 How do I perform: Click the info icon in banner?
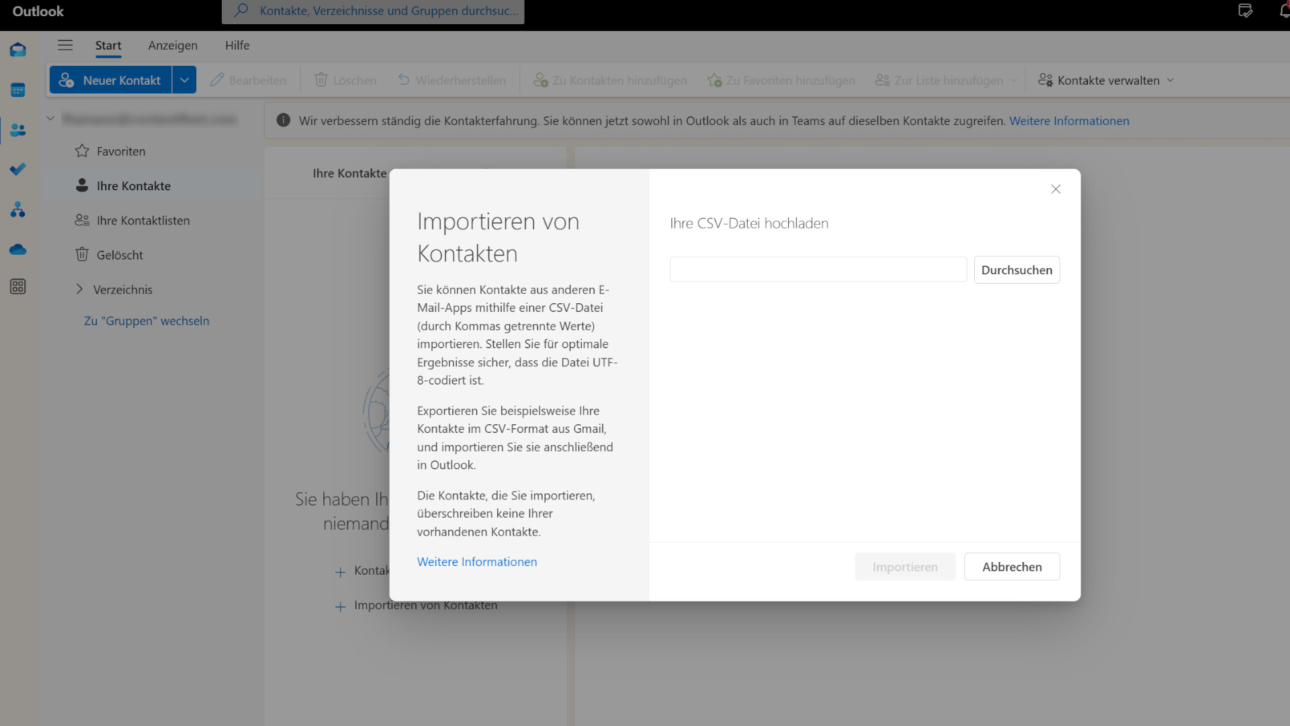coord(284,120)
